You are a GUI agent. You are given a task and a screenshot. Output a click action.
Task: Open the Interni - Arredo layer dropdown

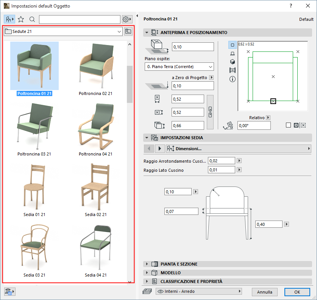click(x=198, y=291)
